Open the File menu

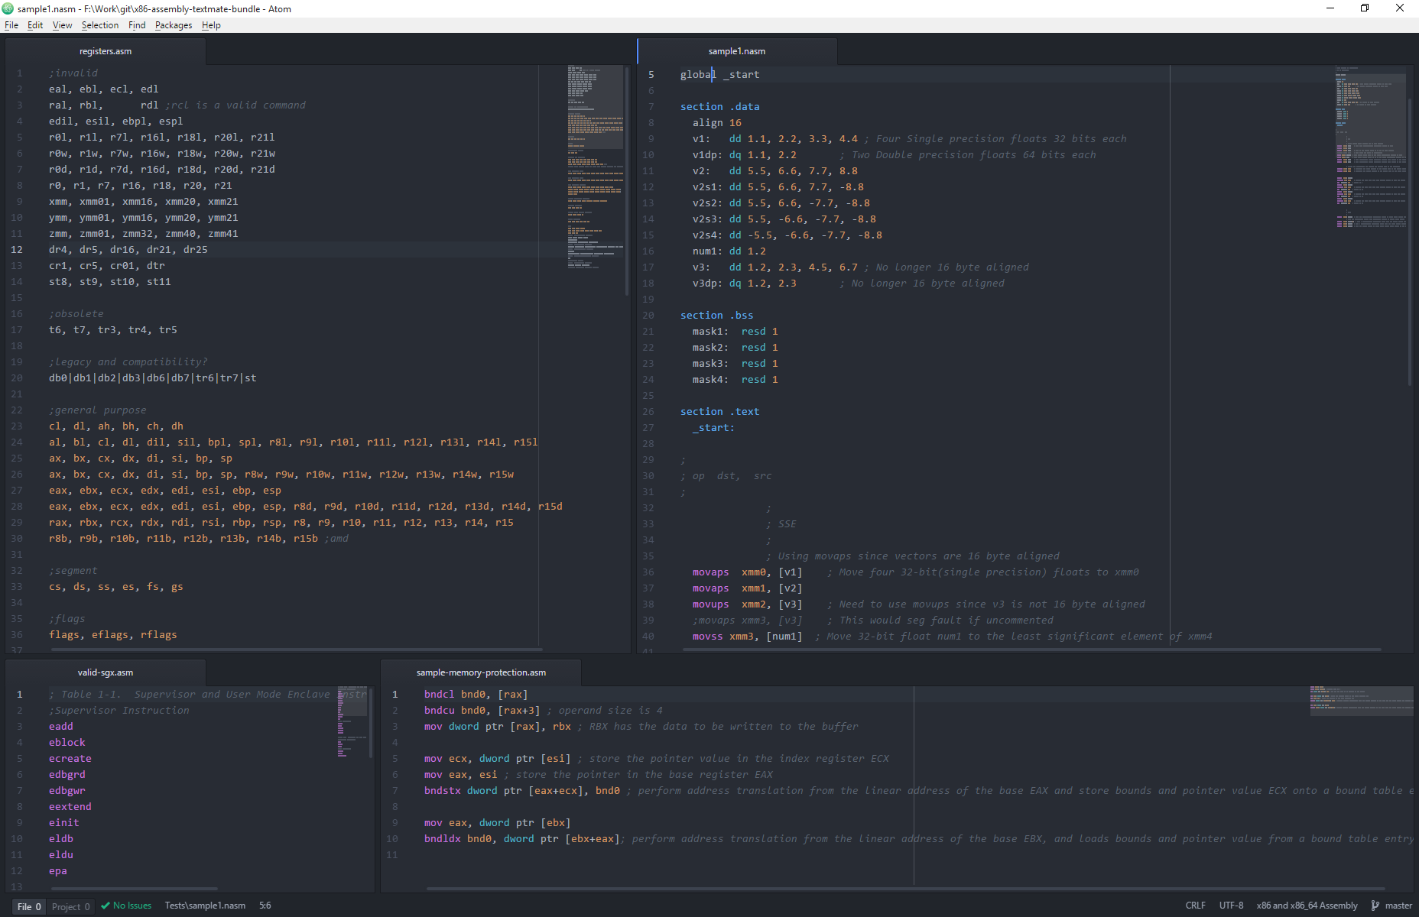pyautogui.click(x=11, y=25)
